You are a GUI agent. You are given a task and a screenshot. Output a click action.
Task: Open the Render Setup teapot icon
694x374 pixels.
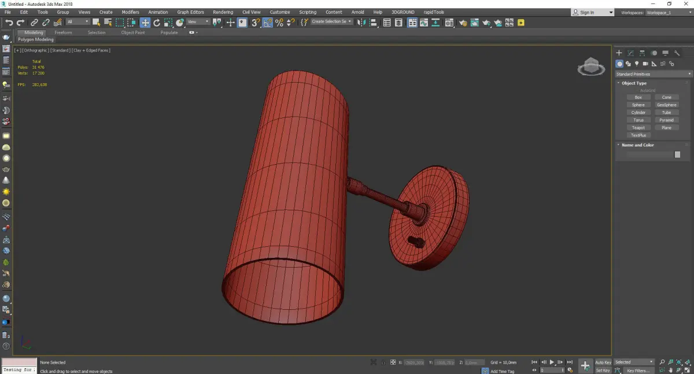[x=462, y=23]
